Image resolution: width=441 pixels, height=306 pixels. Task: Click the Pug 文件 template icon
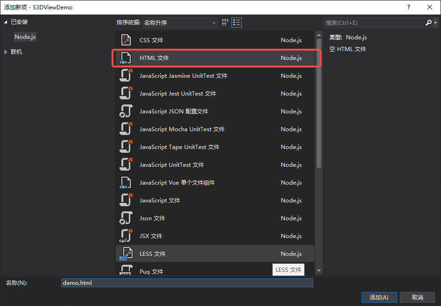tap(126, 270)
